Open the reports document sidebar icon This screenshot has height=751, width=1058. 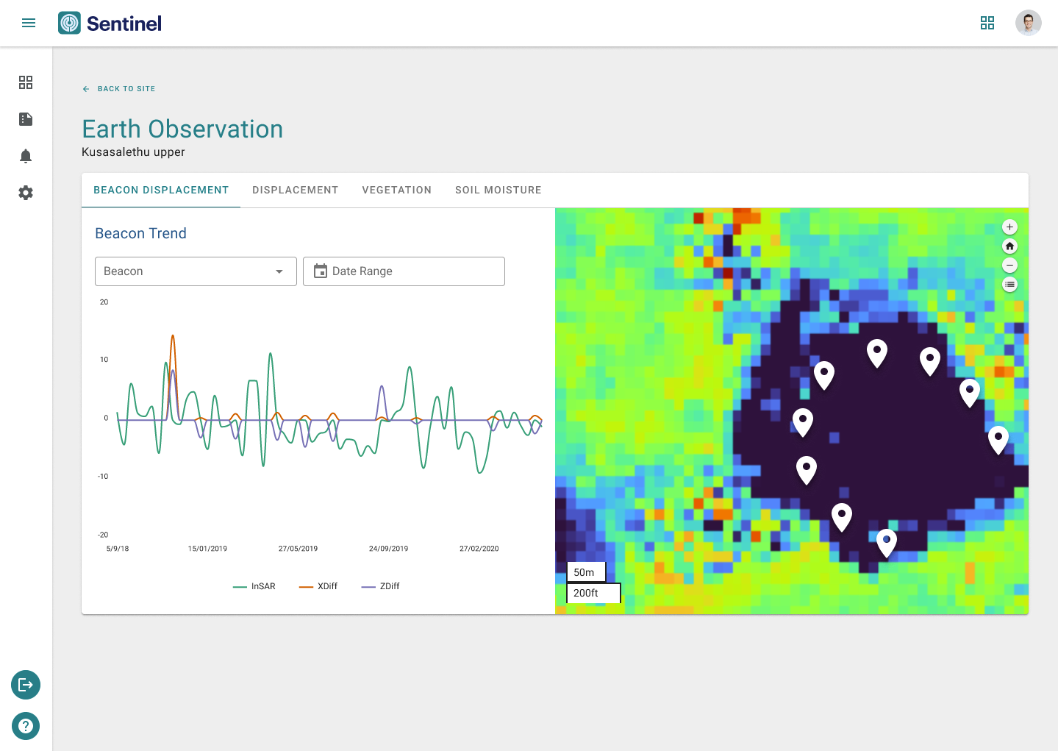26,119
